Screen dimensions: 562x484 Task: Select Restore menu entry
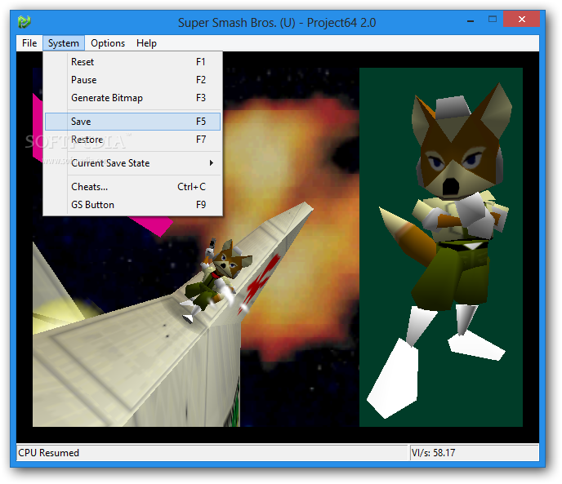tap(132, 140)
